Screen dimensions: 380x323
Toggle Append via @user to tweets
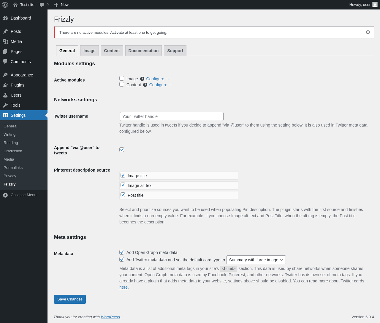[x=122, y=150]
